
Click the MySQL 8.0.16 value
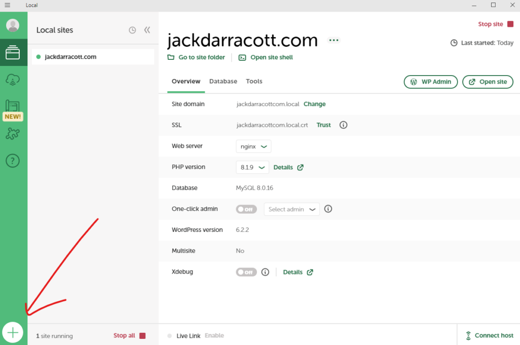click(254, 188)
